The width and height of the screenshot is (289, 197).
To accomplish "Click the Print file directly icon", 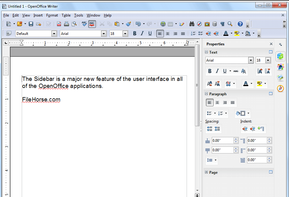I will coord(67,24).
